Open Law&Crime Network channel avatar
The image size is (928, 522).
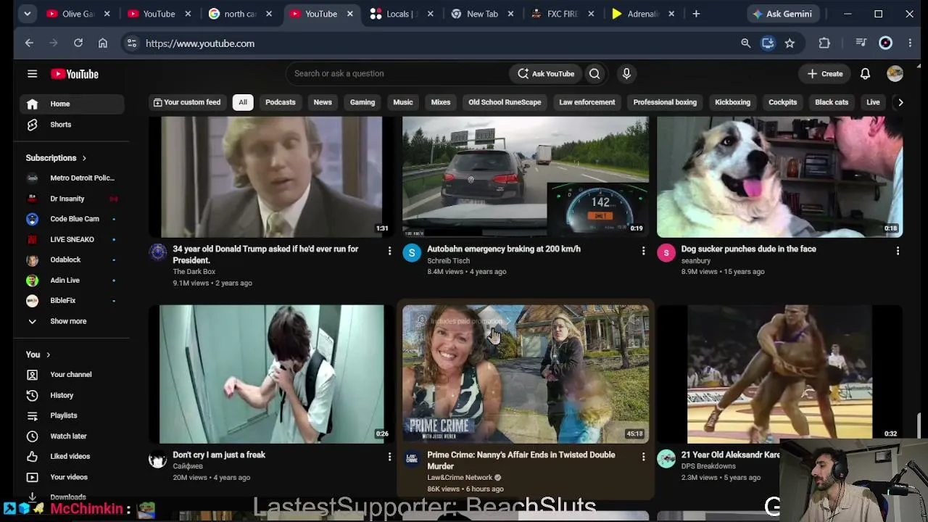tap(412, 458)
